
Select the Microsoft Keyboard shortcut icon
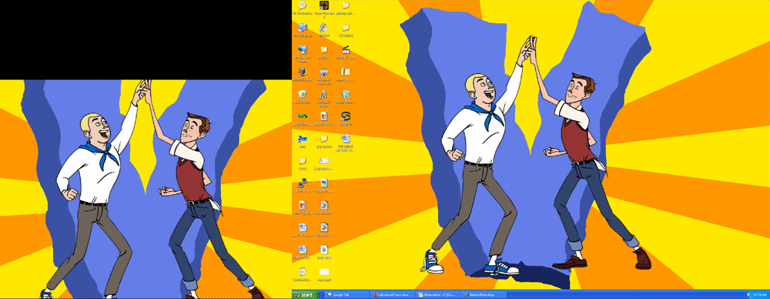coord(323,76)
